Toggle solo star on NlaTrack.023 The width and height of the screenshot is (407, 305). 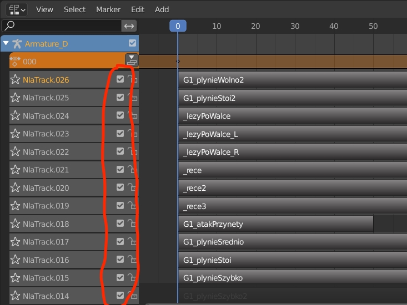pyautogui.click(x=16, y=134)
